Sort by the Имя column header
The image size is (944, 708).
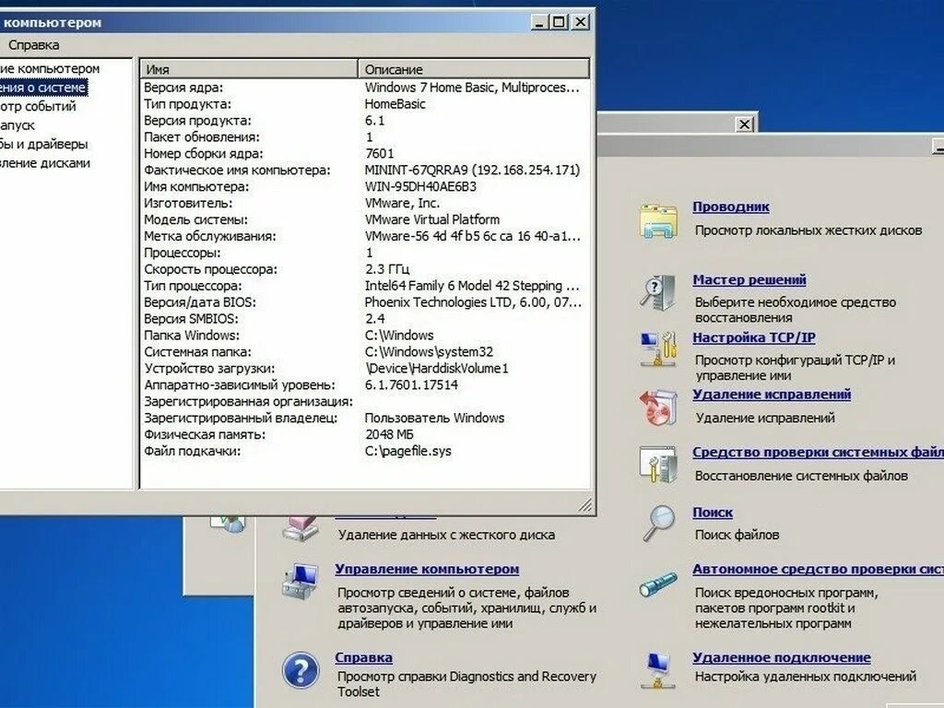249,69
